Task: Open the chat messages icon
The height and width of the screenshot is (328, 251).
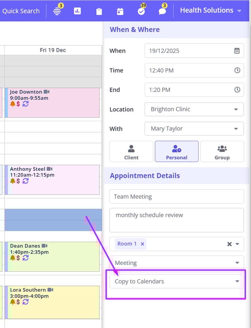Action: [162, 11]
